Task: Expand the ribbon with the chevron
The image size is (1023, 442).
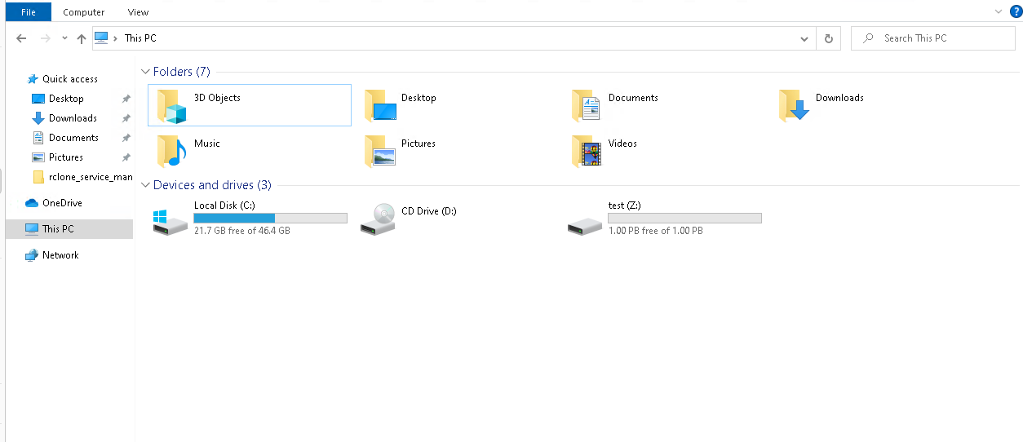Action: [x=999, y=11]
